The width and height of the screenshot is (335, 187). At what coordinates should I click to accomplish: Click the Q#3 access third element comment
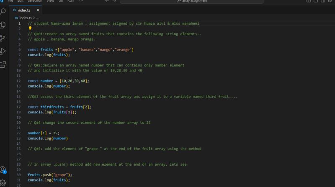coord(132,97)
